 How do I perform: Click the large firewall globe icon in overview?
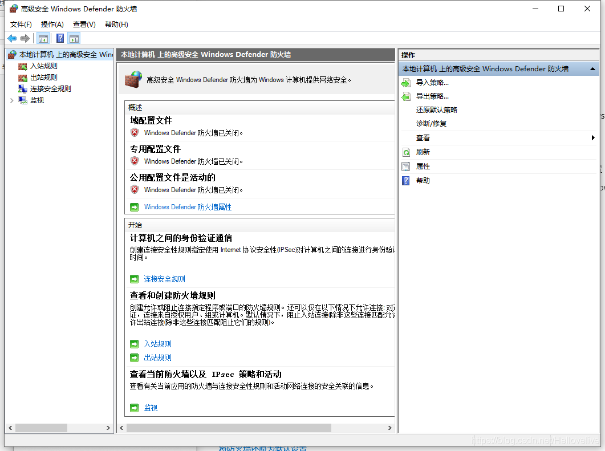coord(133,79)
